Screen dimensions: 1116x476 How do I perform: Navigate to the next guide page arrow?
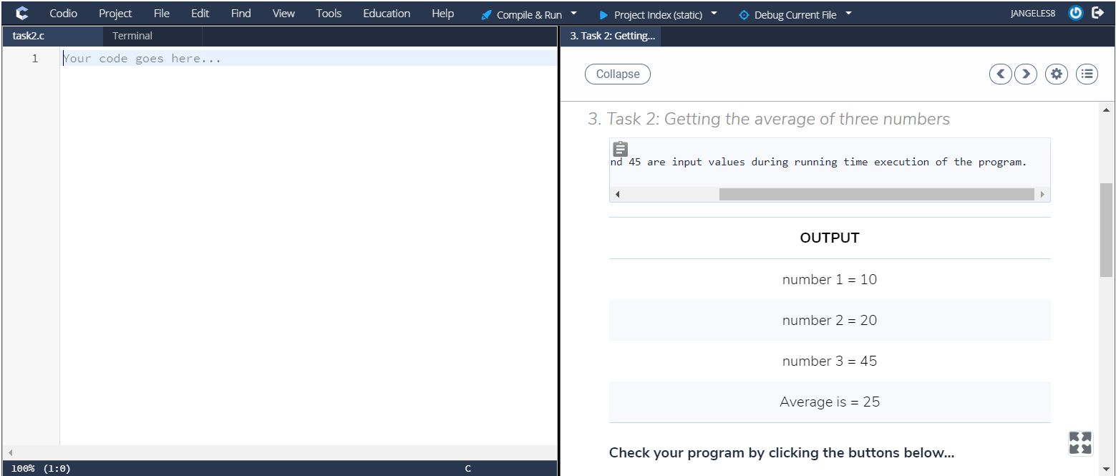[1025, 74]
